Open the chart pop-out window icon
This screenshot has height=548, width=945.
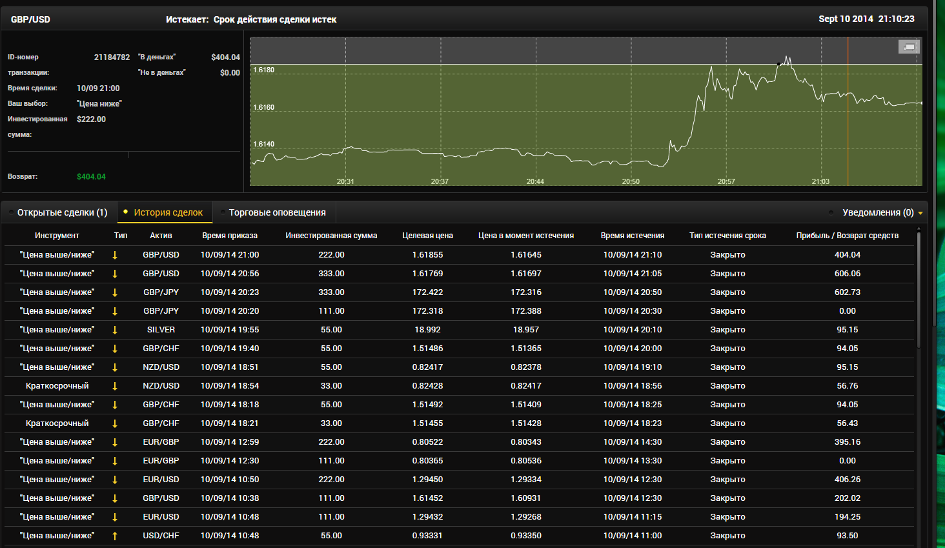point(909,46)
